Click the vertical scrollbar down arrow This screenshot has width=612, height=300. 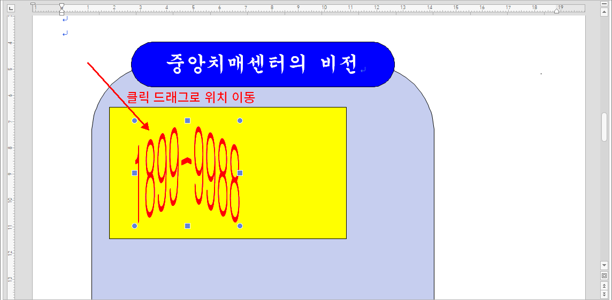[x=604, y=265]
